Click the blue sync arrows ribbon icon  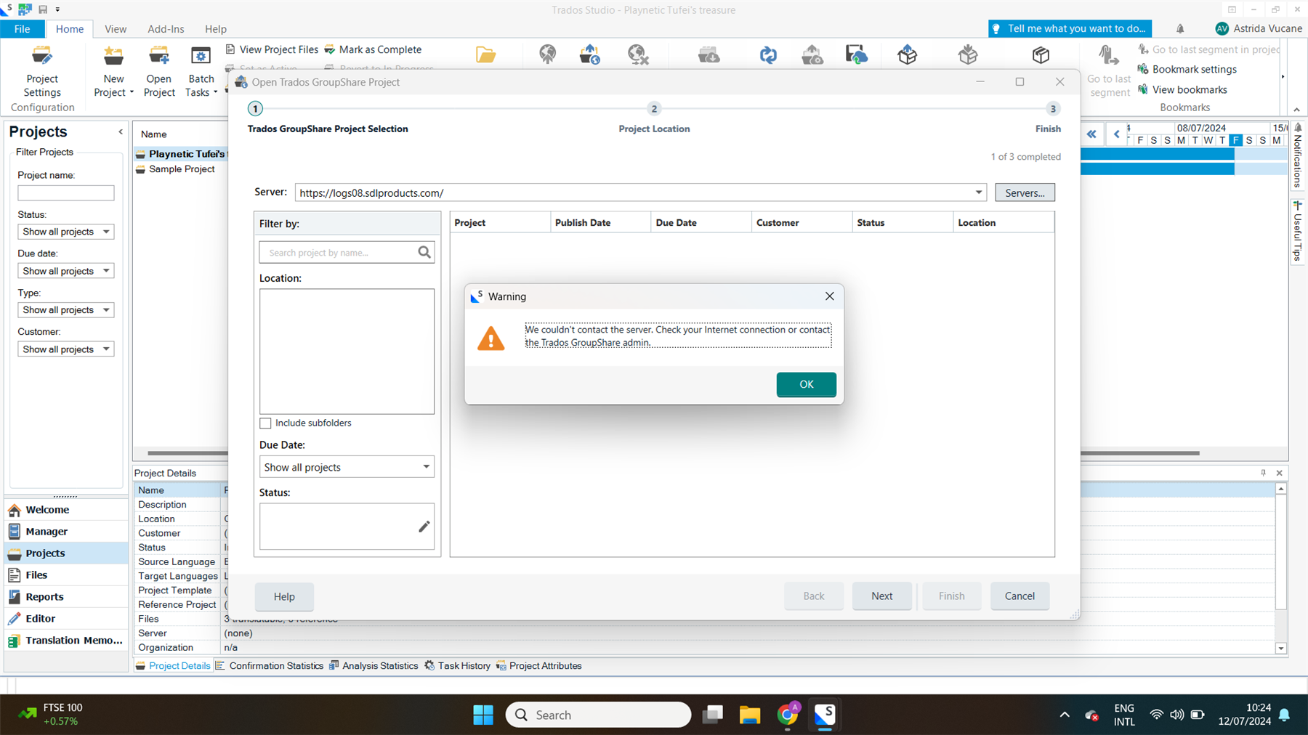(768, 54)
